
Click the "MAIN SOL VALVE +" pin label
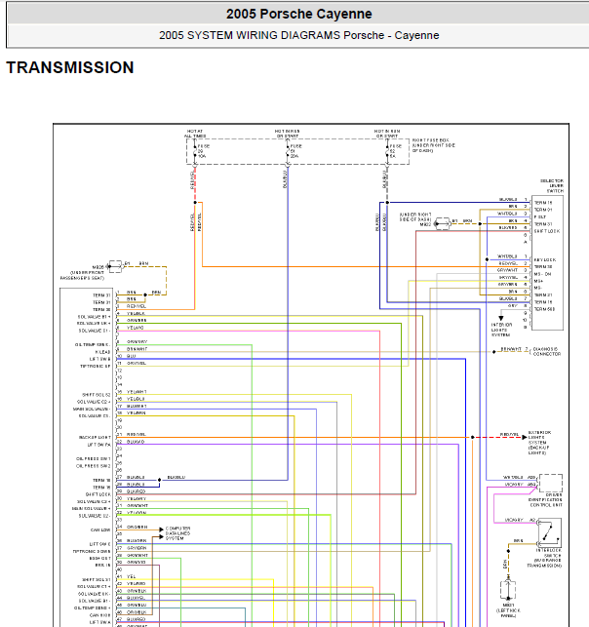click(x=91, y=509)
